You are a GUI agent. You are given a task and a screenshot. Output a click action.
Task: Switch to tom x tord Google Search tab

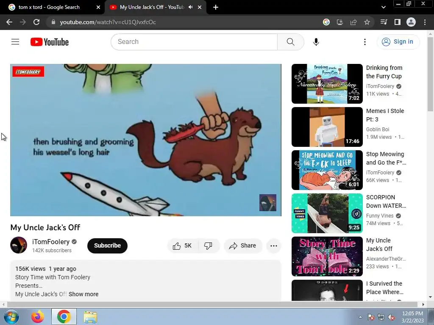pos(49,7)
